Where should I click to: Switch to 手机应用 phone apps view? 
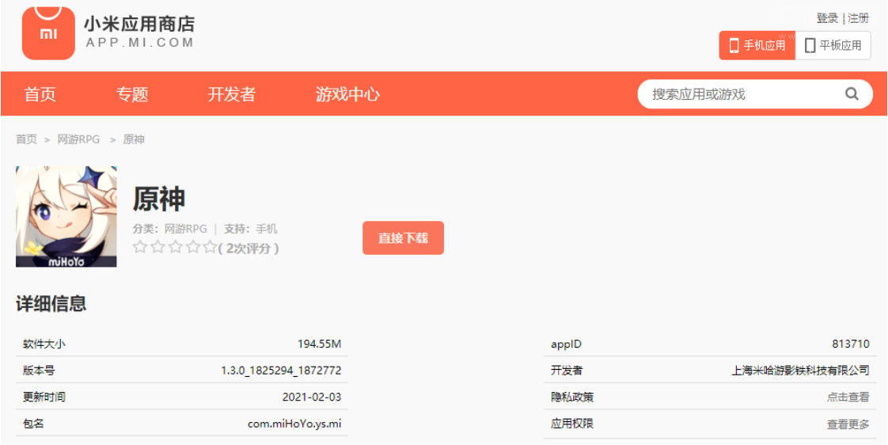tap(757, 45)
